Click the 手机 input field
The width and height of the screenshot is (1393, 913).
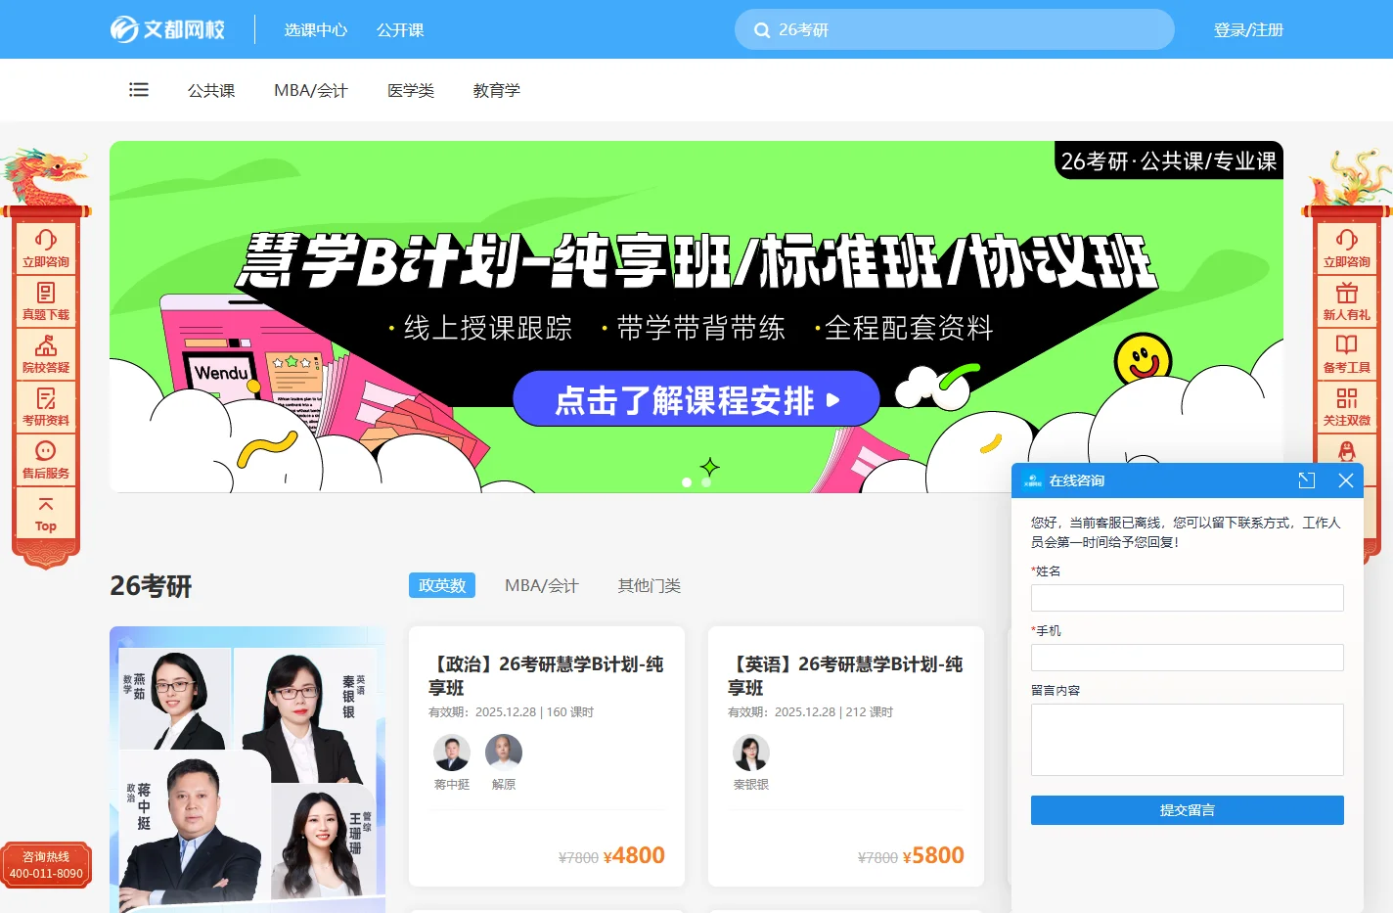click(x=1188, y=658)
